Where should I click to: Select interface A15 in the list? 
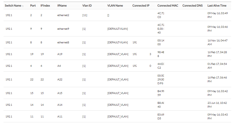(60, 93)
